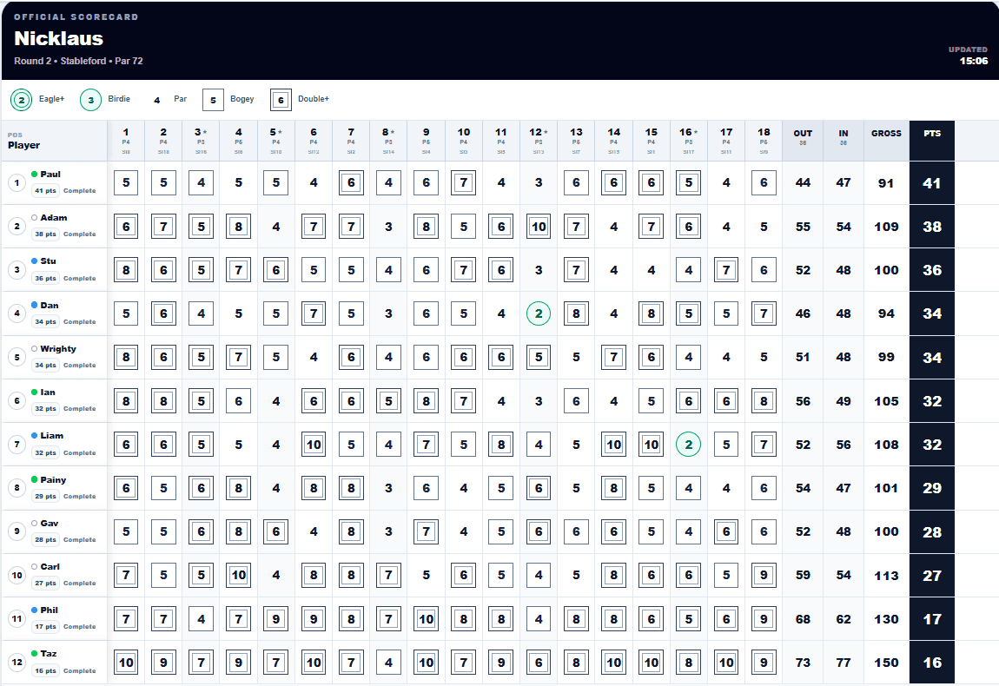Click Paul's score 7 on hole 10

point(463,183)
